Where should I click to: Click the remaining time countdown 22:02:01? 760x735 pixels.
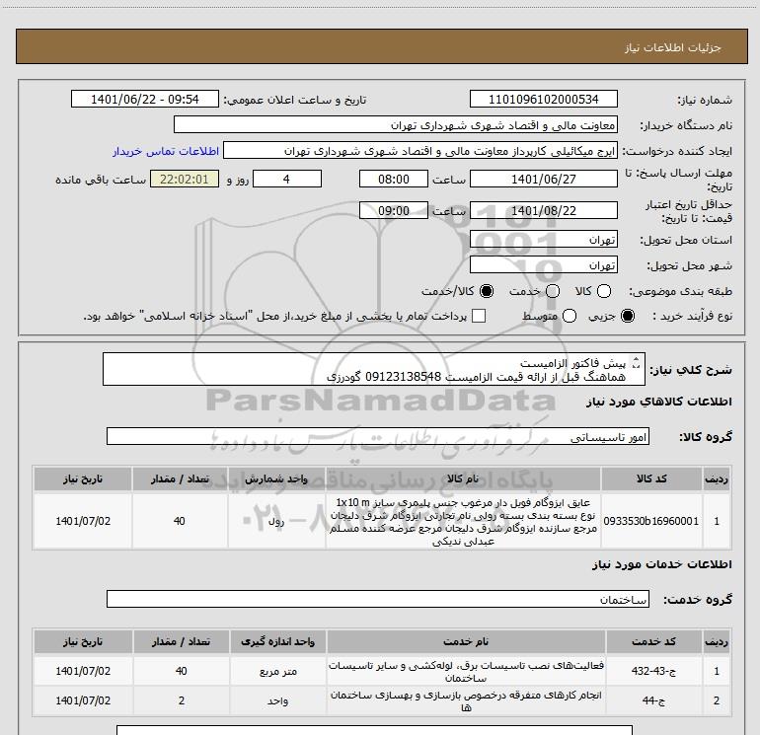185,179
